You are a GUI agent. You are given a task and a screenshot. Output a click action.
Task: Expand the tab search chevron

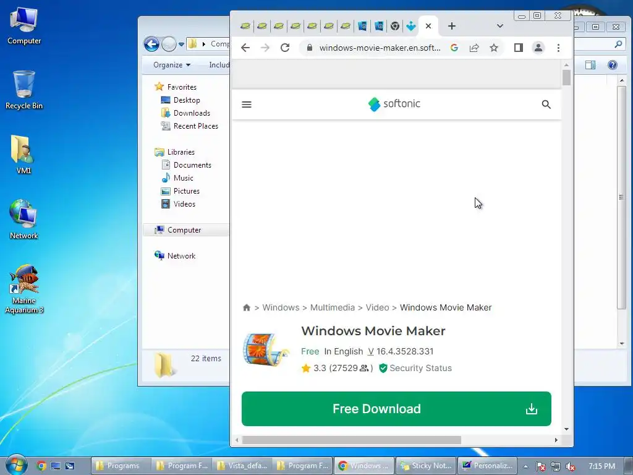click(x=499, y=26)
